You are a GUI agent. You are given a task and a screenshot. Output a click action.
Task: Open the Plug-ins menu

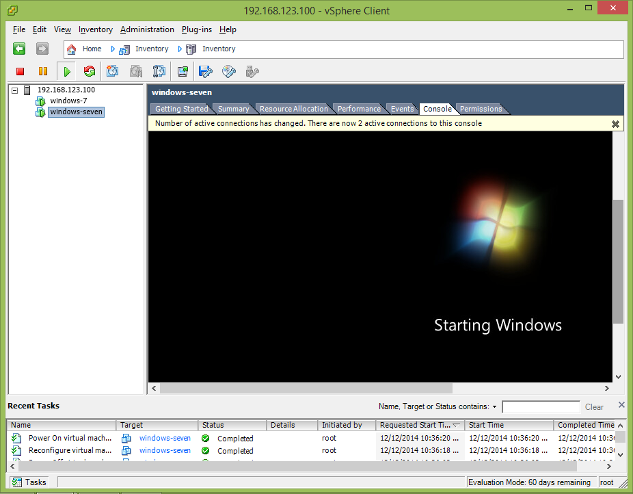[x=197, y=29]
